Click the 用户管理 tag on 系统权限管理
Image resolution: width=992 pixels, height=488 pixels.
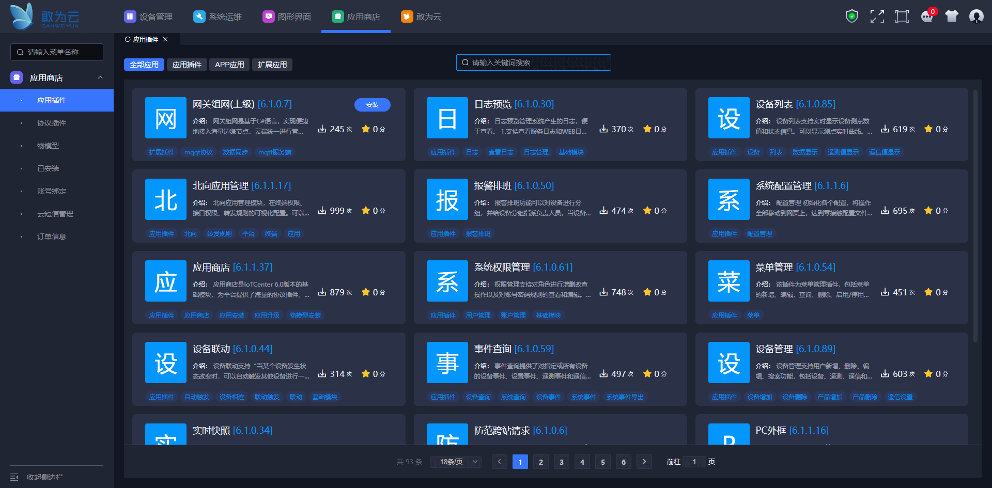click(x=478, y=316)
